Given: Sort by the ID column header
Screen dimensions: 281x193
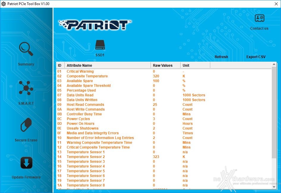Looking at the screenshot, I should [x=60, y=66].
